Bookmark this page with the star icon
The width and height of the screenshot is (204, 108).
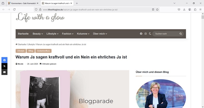click(157, 9)
